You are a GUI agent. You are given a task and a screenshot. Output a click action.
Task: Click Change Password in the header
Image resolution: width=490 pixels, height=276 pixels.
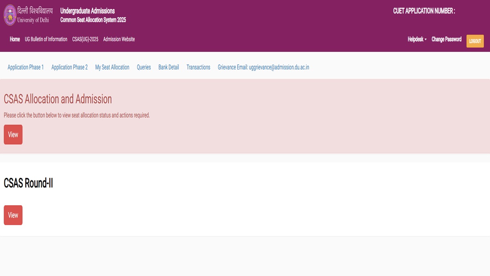[x=446, y=39]
